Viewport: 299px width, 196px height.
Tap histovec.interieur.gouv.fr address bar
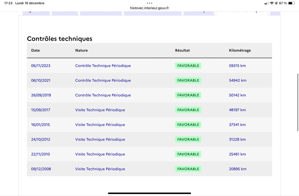click(149, 8)
